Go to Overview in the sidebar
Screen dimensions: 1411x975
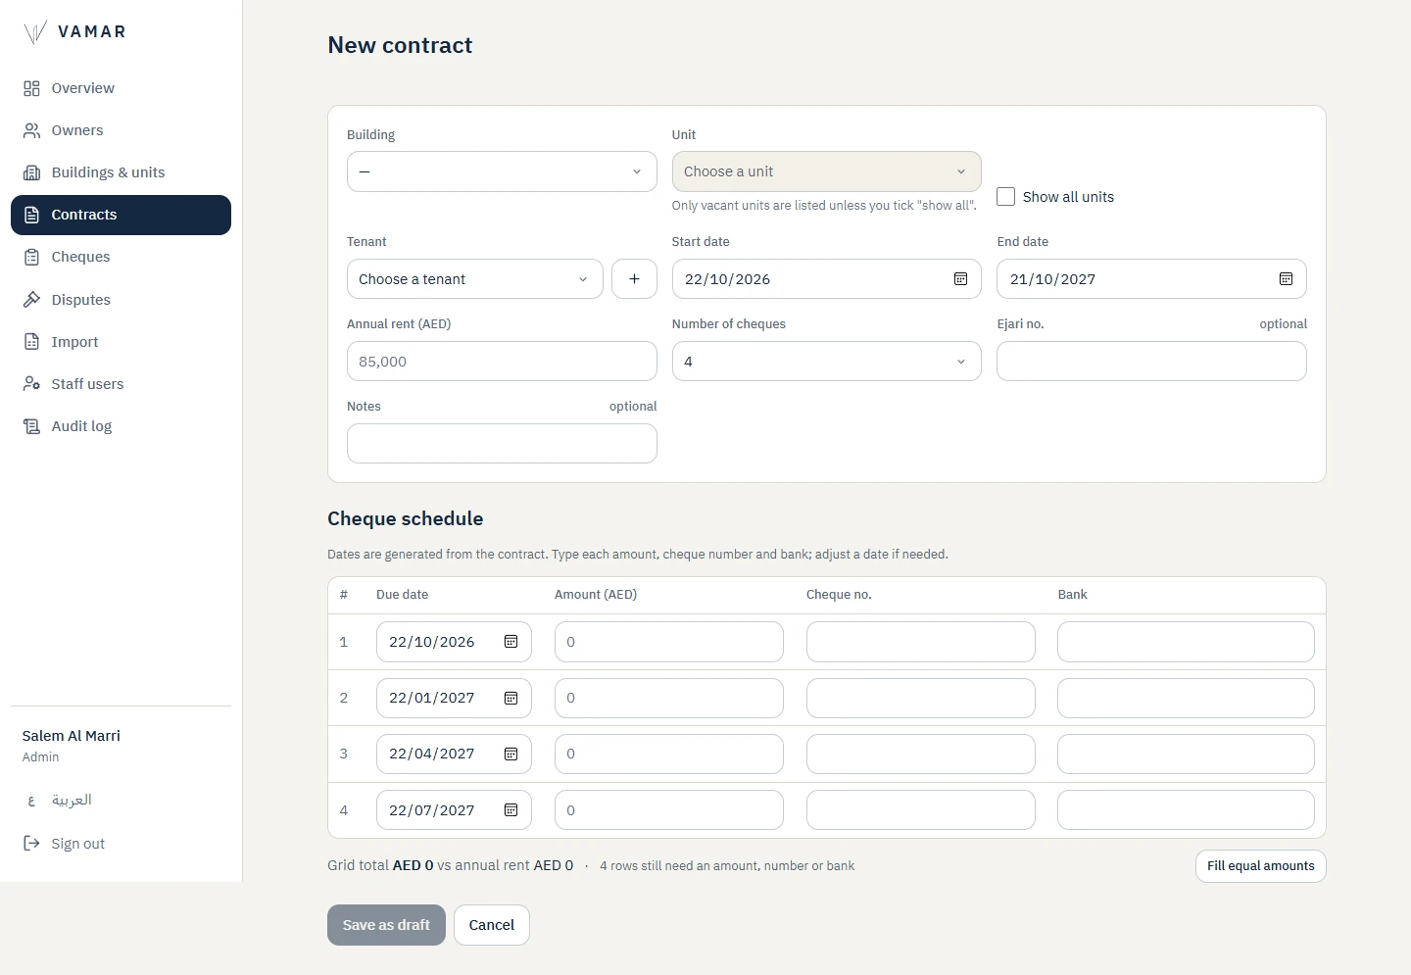[121, 88]
